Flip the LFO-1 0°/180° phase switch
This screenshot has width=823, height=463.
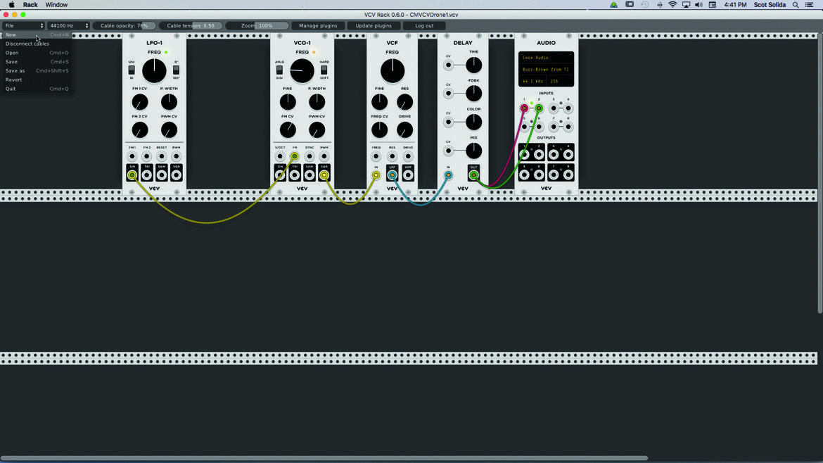(177, 70)
